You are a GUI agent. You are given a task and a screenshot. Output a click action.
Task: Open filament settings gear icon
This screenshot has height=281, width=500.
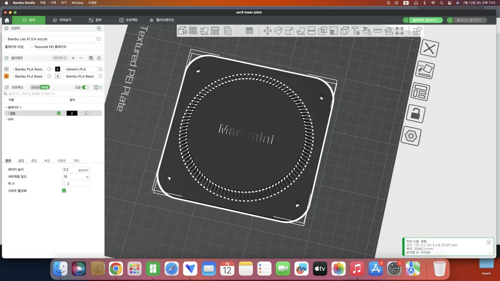tap(99, 58)
